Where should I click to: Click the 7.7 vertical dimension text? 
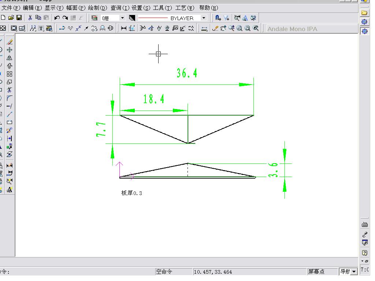(x=101, y=129)
